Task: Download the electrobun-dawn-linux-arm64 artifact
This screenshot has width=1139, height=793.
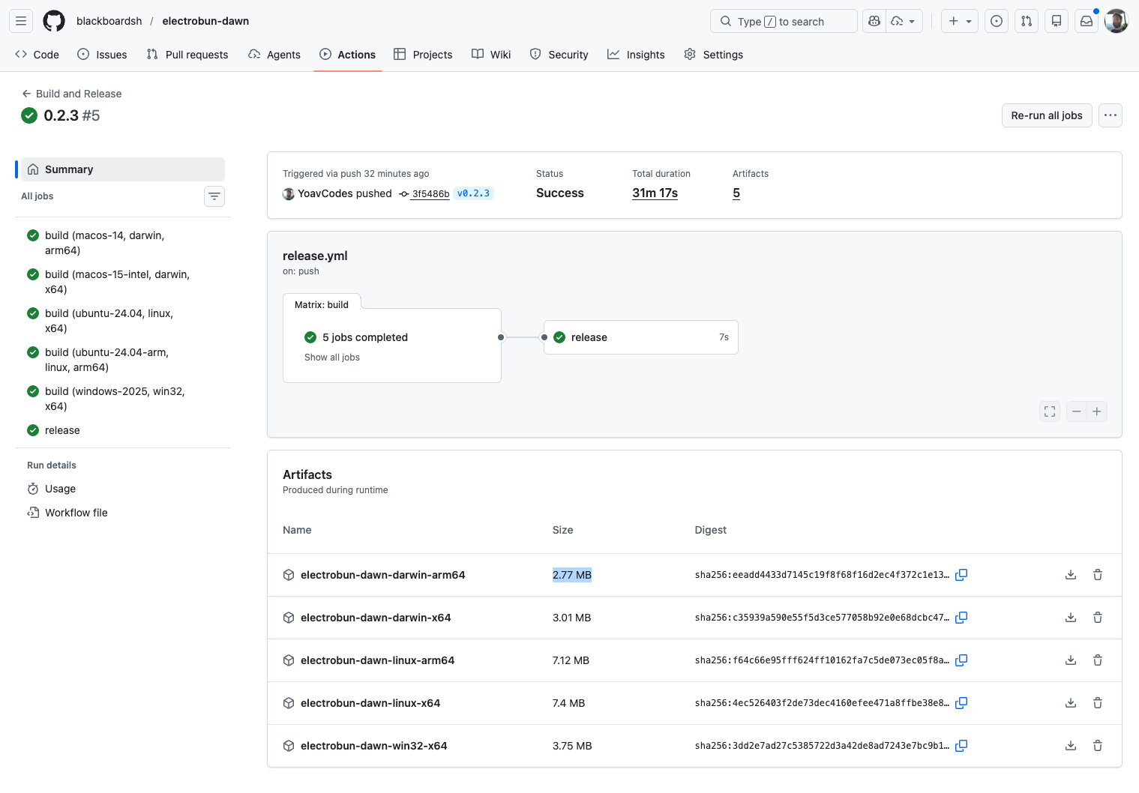Action: coord(1070,660)
